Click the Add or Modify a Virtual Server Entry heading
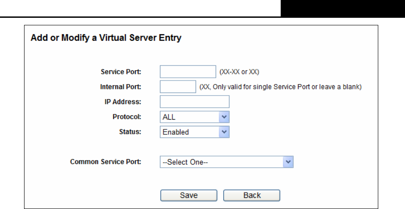 click(106, 38)
